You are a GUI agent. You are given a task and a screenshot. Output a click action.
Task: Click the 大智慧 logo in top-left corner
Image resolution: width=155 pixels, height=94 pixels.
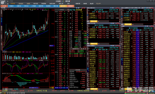3,2
